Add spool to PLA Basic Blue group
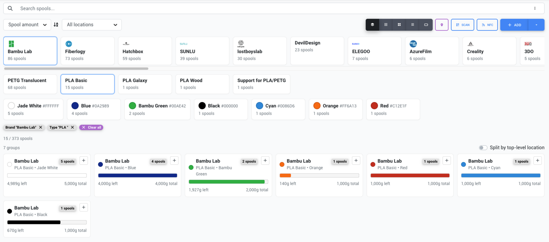The width and height of the screenshot is (549, 242). (x=174, y=161)
